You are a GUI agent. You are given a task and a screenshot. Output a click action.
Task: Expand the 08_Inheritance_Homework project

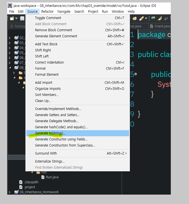pyautogui.click(x=10, y=192)
